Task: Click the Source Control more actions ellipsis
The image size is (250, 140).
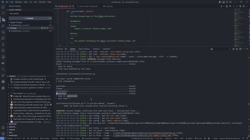Action: pos(50,6)
